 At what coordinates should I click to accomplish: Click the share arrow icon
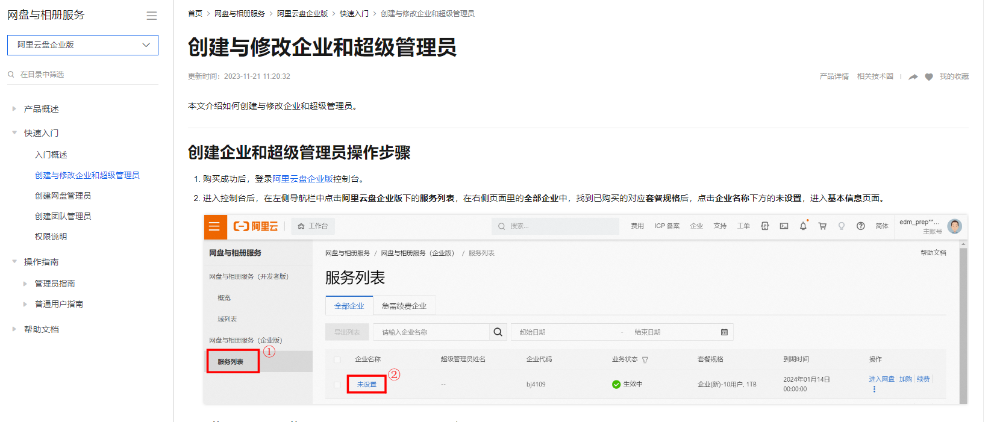click(x=913, y=77)
